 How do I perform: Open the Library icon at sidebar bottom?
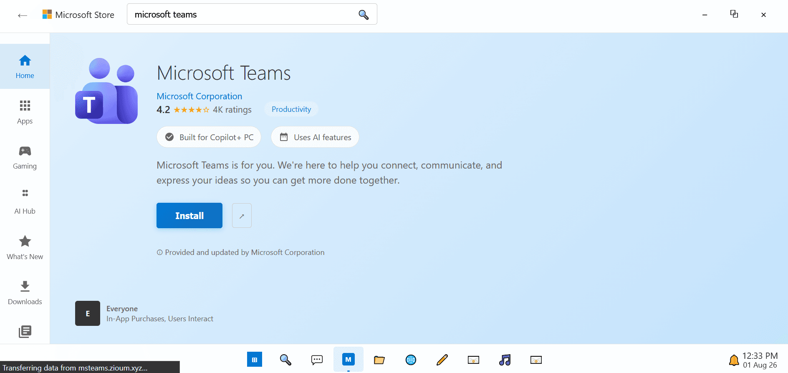[25, 332]
